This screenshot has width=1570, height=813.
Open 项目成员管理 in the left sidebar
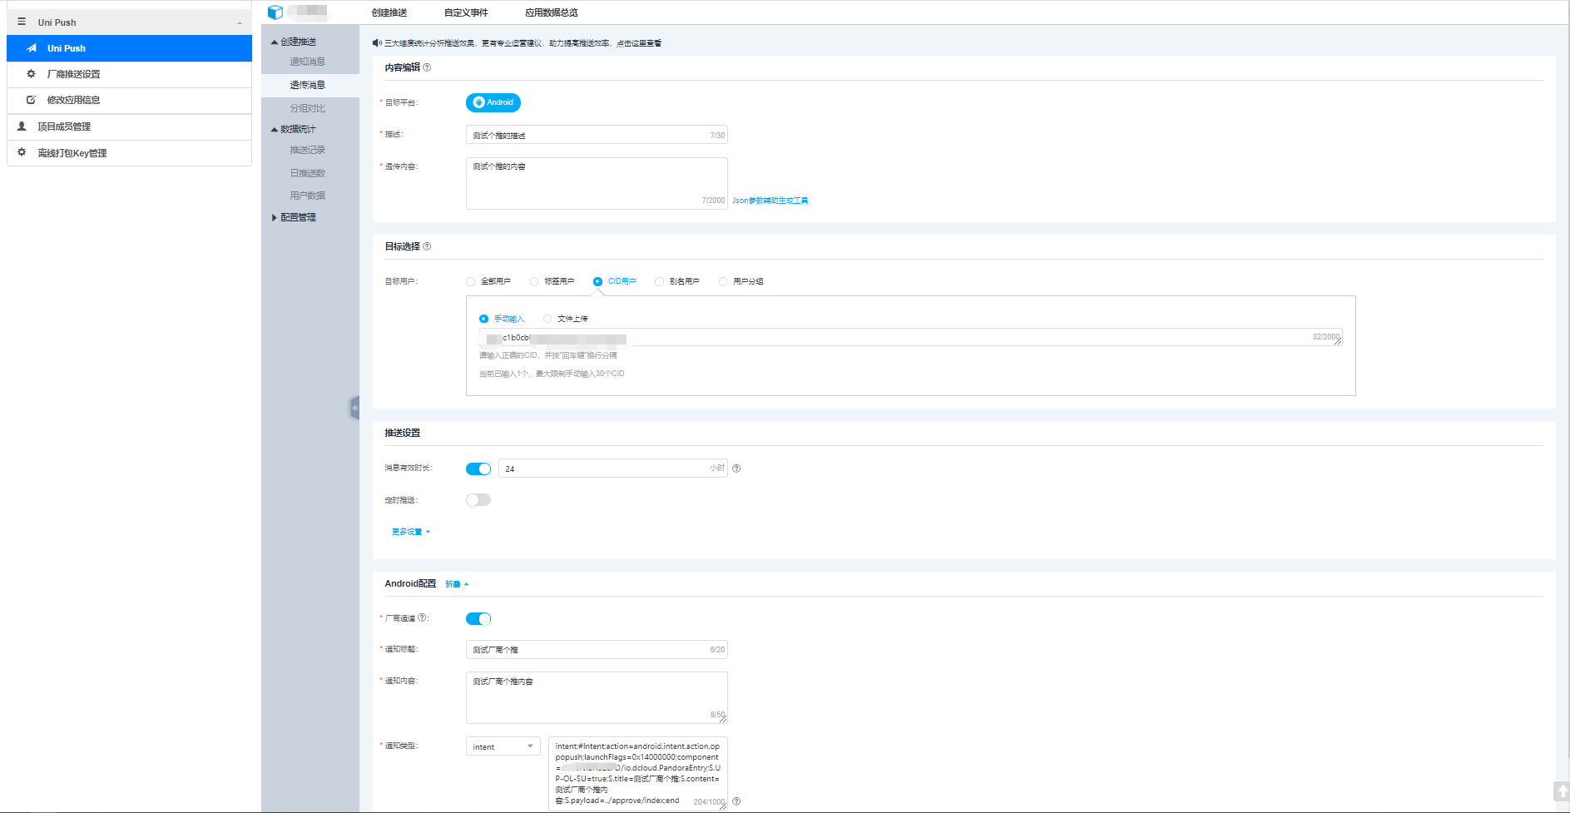pos(129,126)
